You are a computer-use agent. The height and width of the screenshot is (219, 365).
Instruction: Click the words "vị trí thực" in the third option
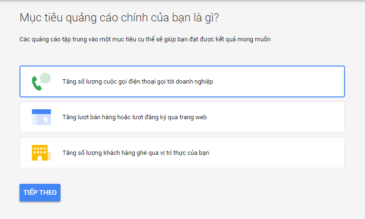click(178, 153)
